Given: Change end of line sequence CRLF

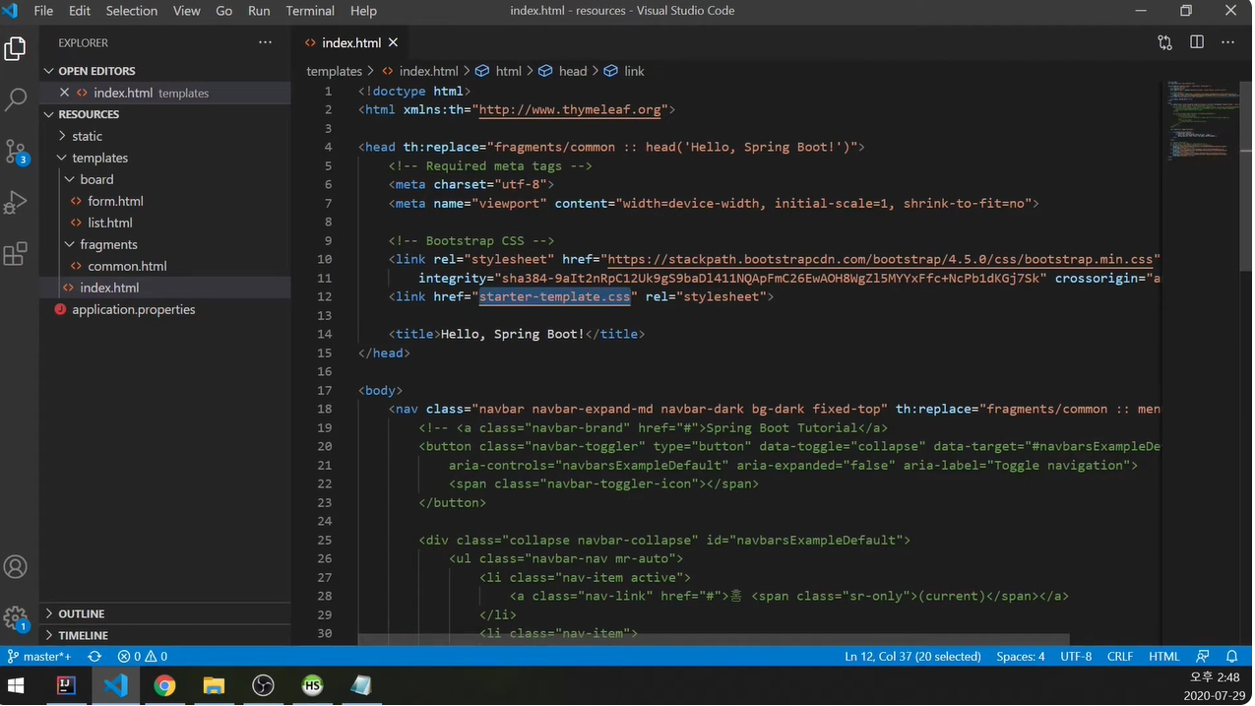Looking at the screenshot, I should pos(1120,656).
